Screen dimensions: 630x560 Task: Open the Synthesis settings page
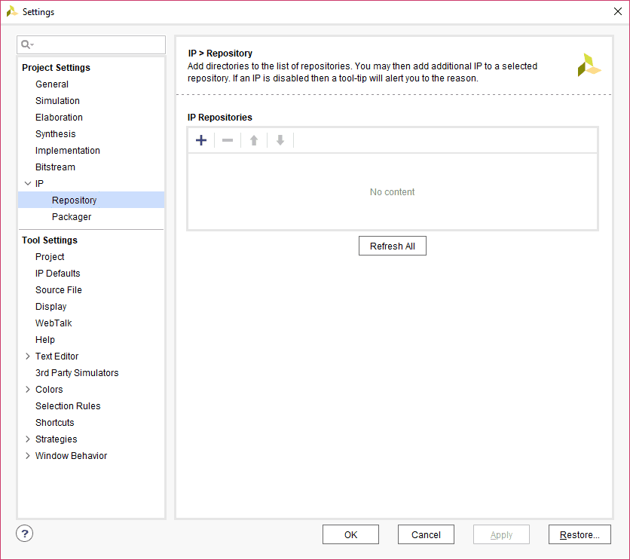55,134
